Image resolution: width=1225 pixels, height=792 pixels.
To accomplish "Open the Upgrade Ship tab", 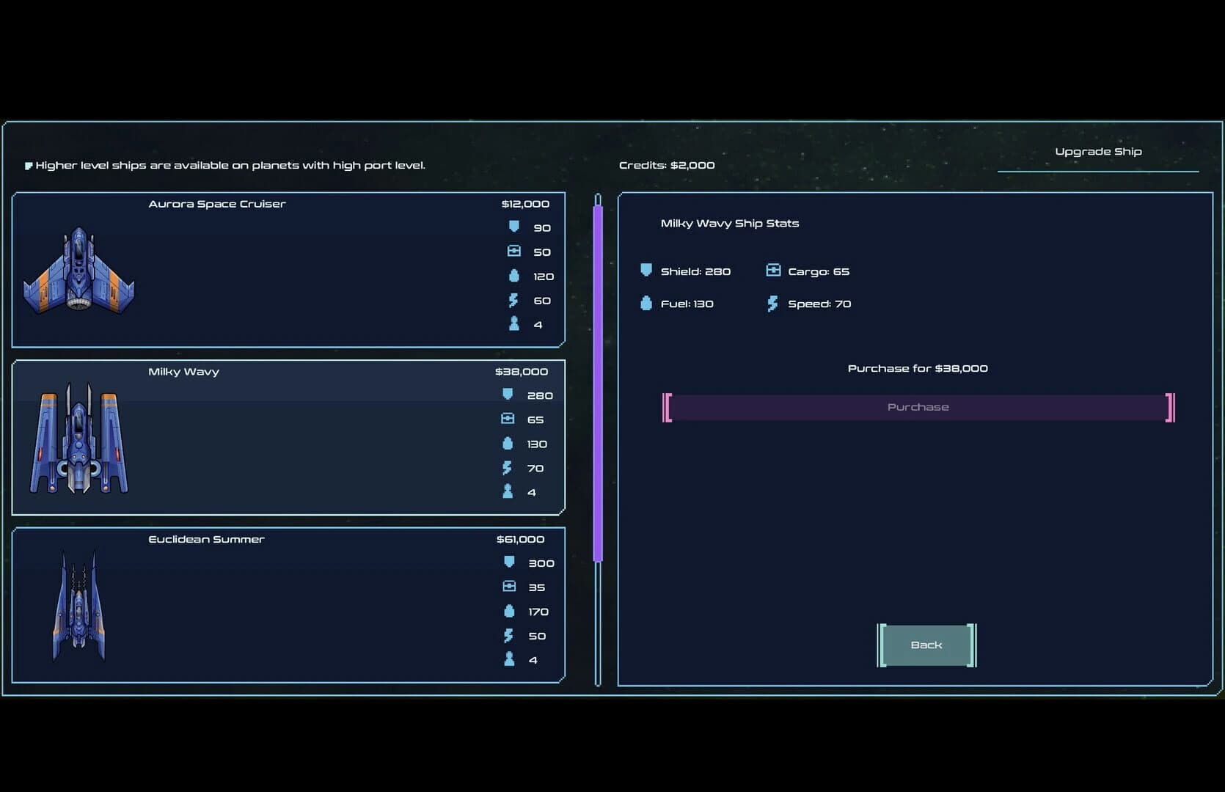I will point(1098,151).
